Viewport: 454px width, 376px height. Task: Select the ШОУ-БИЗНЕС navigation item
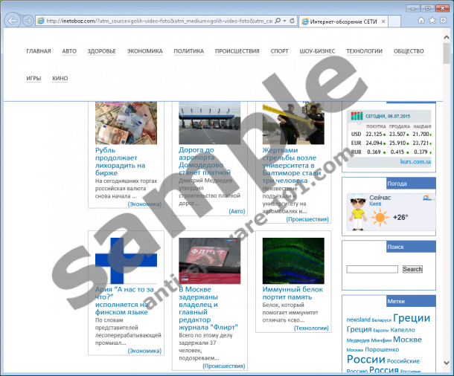[x=317, y=51]
